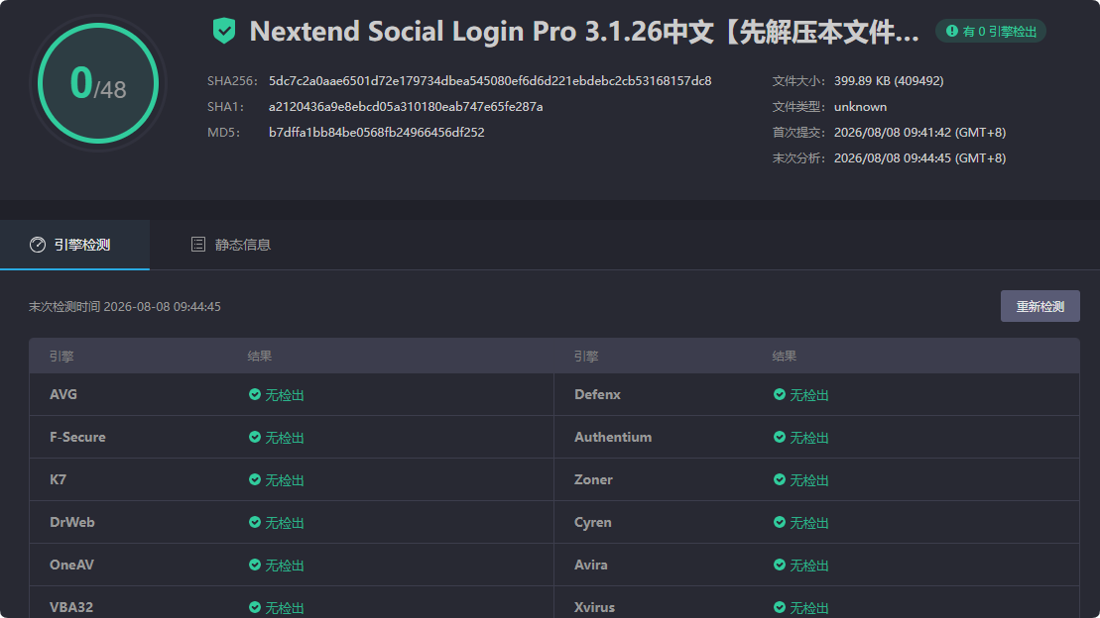This screenshot has width=1100, height=618.
Task: Click the right 引擎 column header
Action: (x=586, y=357)
